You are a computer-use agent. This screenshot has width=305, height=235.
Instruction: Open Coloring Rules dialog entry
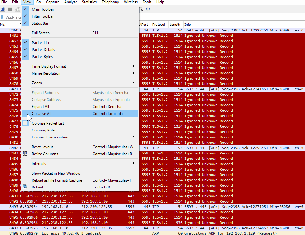pos(80,130)
